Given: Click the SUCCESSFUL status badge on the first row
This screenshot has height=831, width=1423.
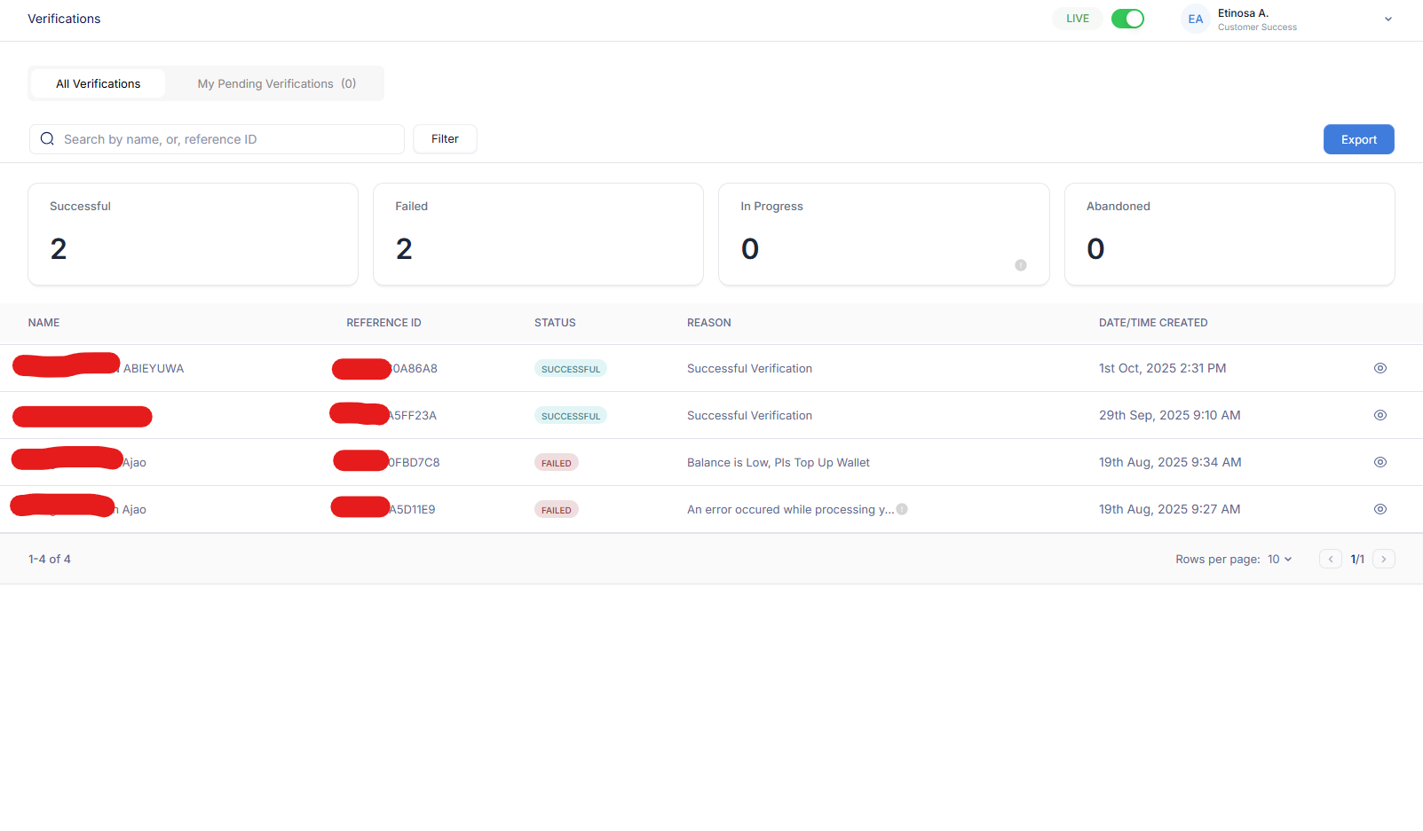Looking at the screenshot, I should pos(570,367).
